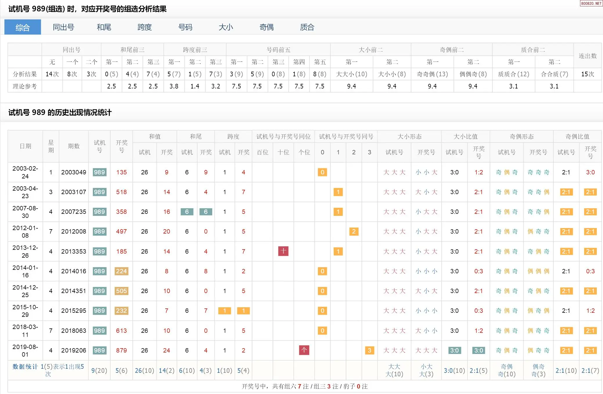This screenshot has height=394, width=603.
Task: Click 989 badge in 2003049 row
Action: [x=99, y=172]
